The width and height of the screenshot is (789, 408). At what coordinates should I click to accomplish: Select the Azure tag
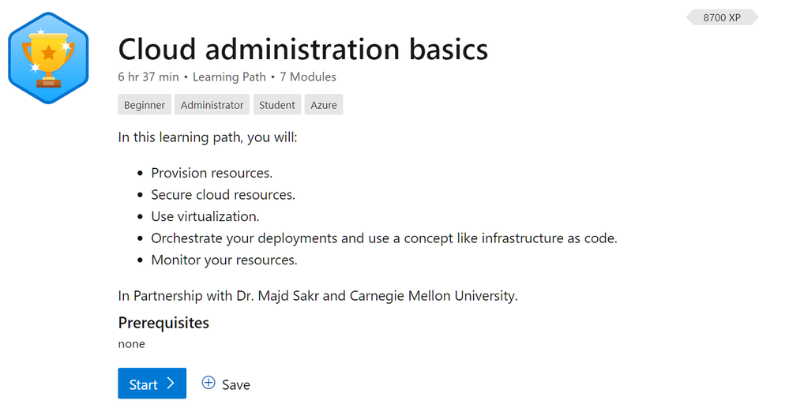pos(324,105)
